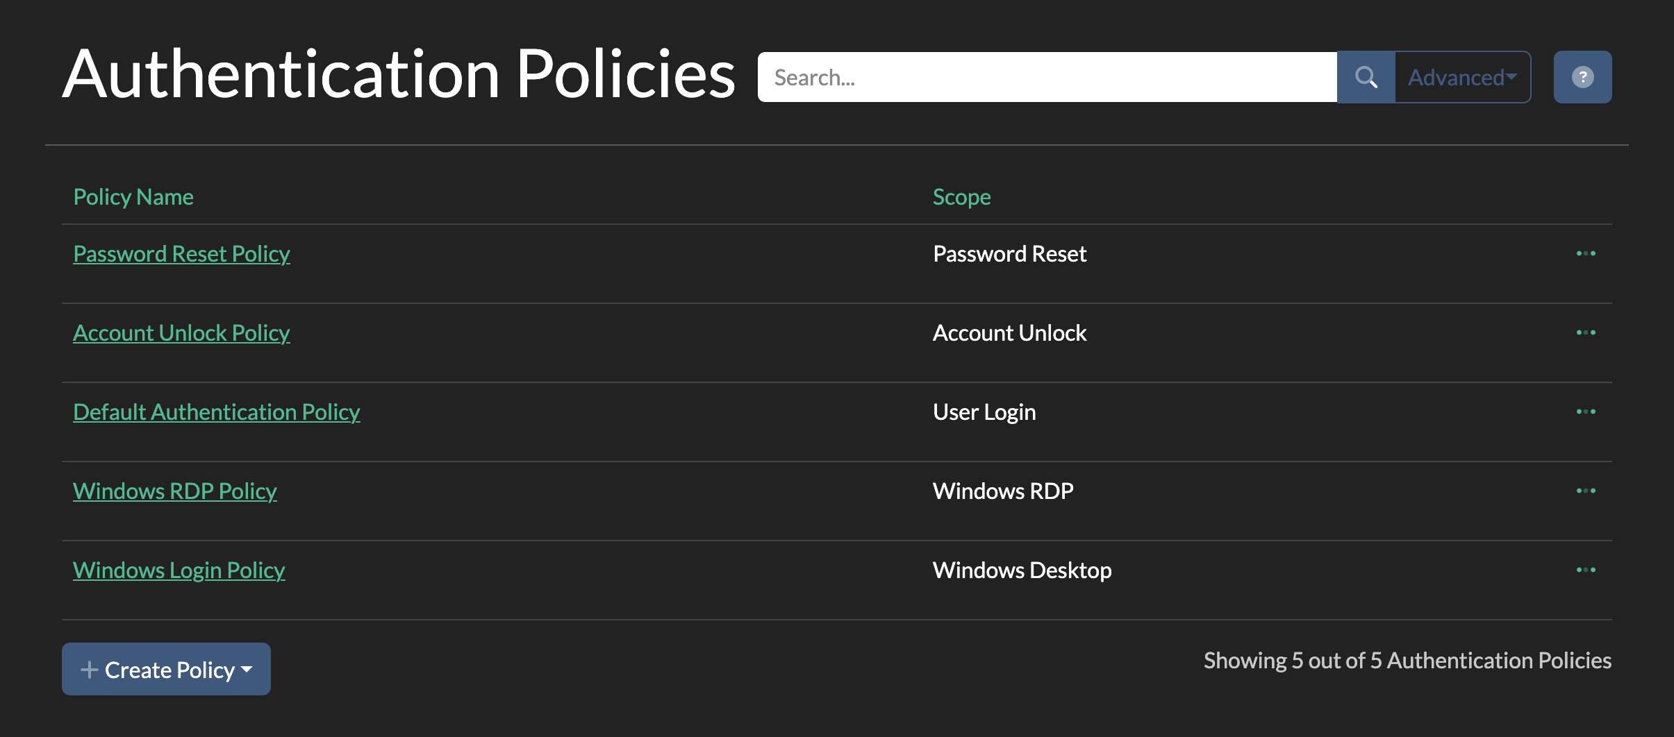Open the Create Policy dropdown button
The height and width of the screenshot is (737, 1674).
click(166, 669)
